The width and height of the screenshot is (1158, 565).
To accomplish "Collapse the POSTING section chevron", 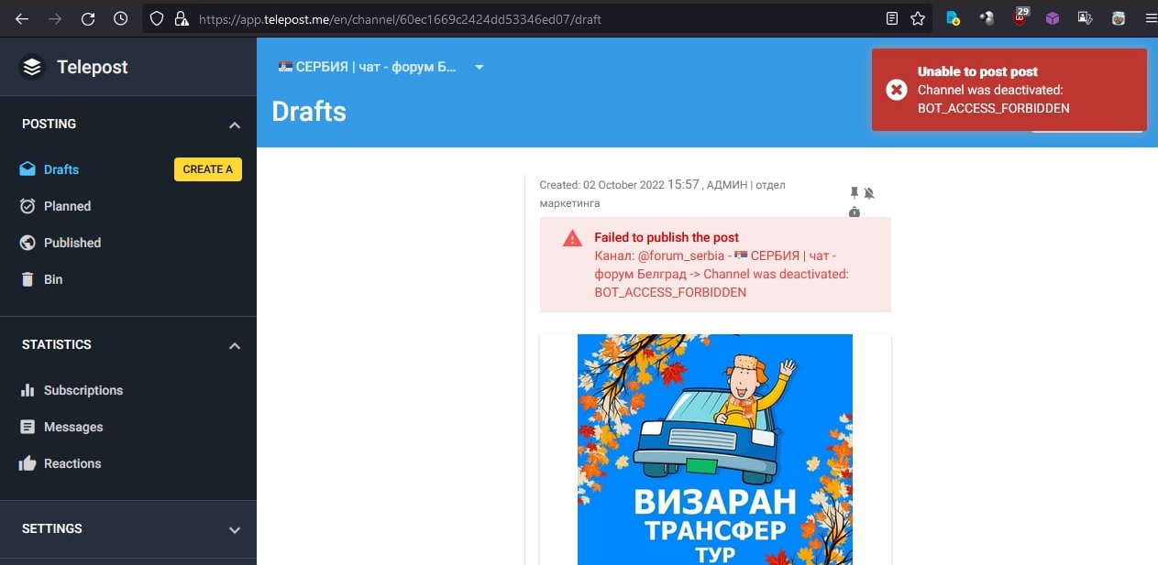I will 235,125.
